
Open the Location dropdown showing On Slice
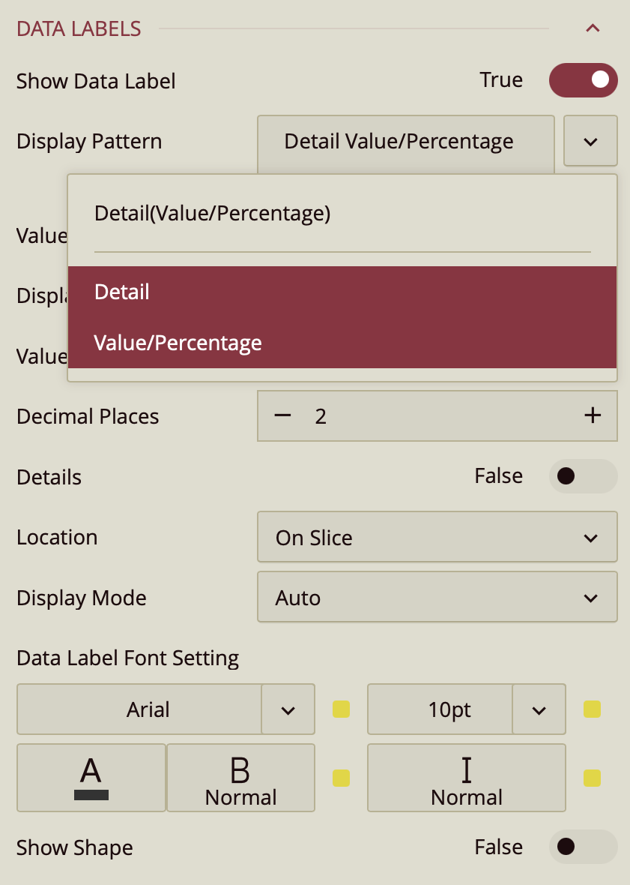click(x=437, y=537)
